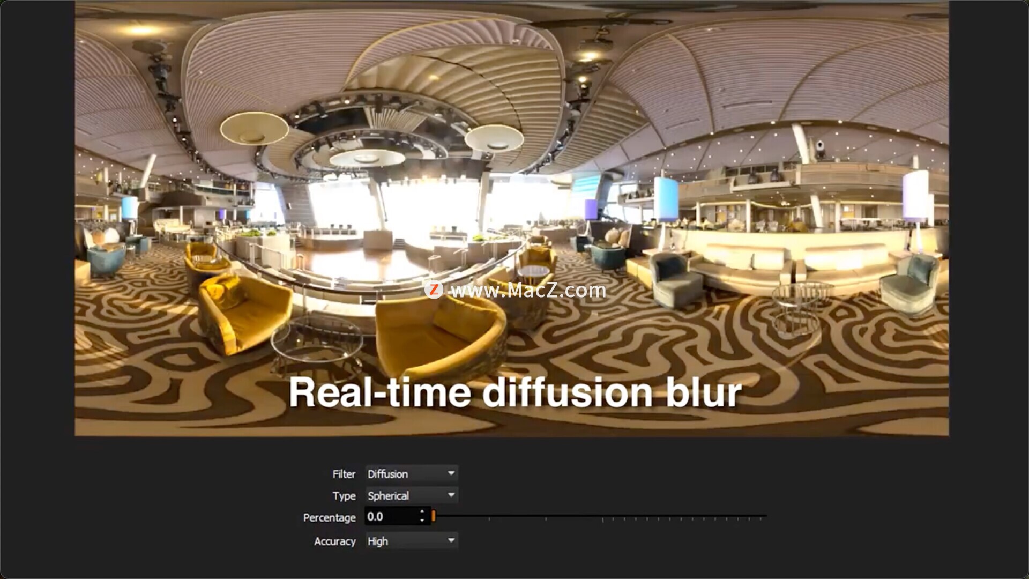Image resolution: width=1029 pixels, height=579 pixels.
Task: Click the Type label text
Action: click(x=344, y=496)
